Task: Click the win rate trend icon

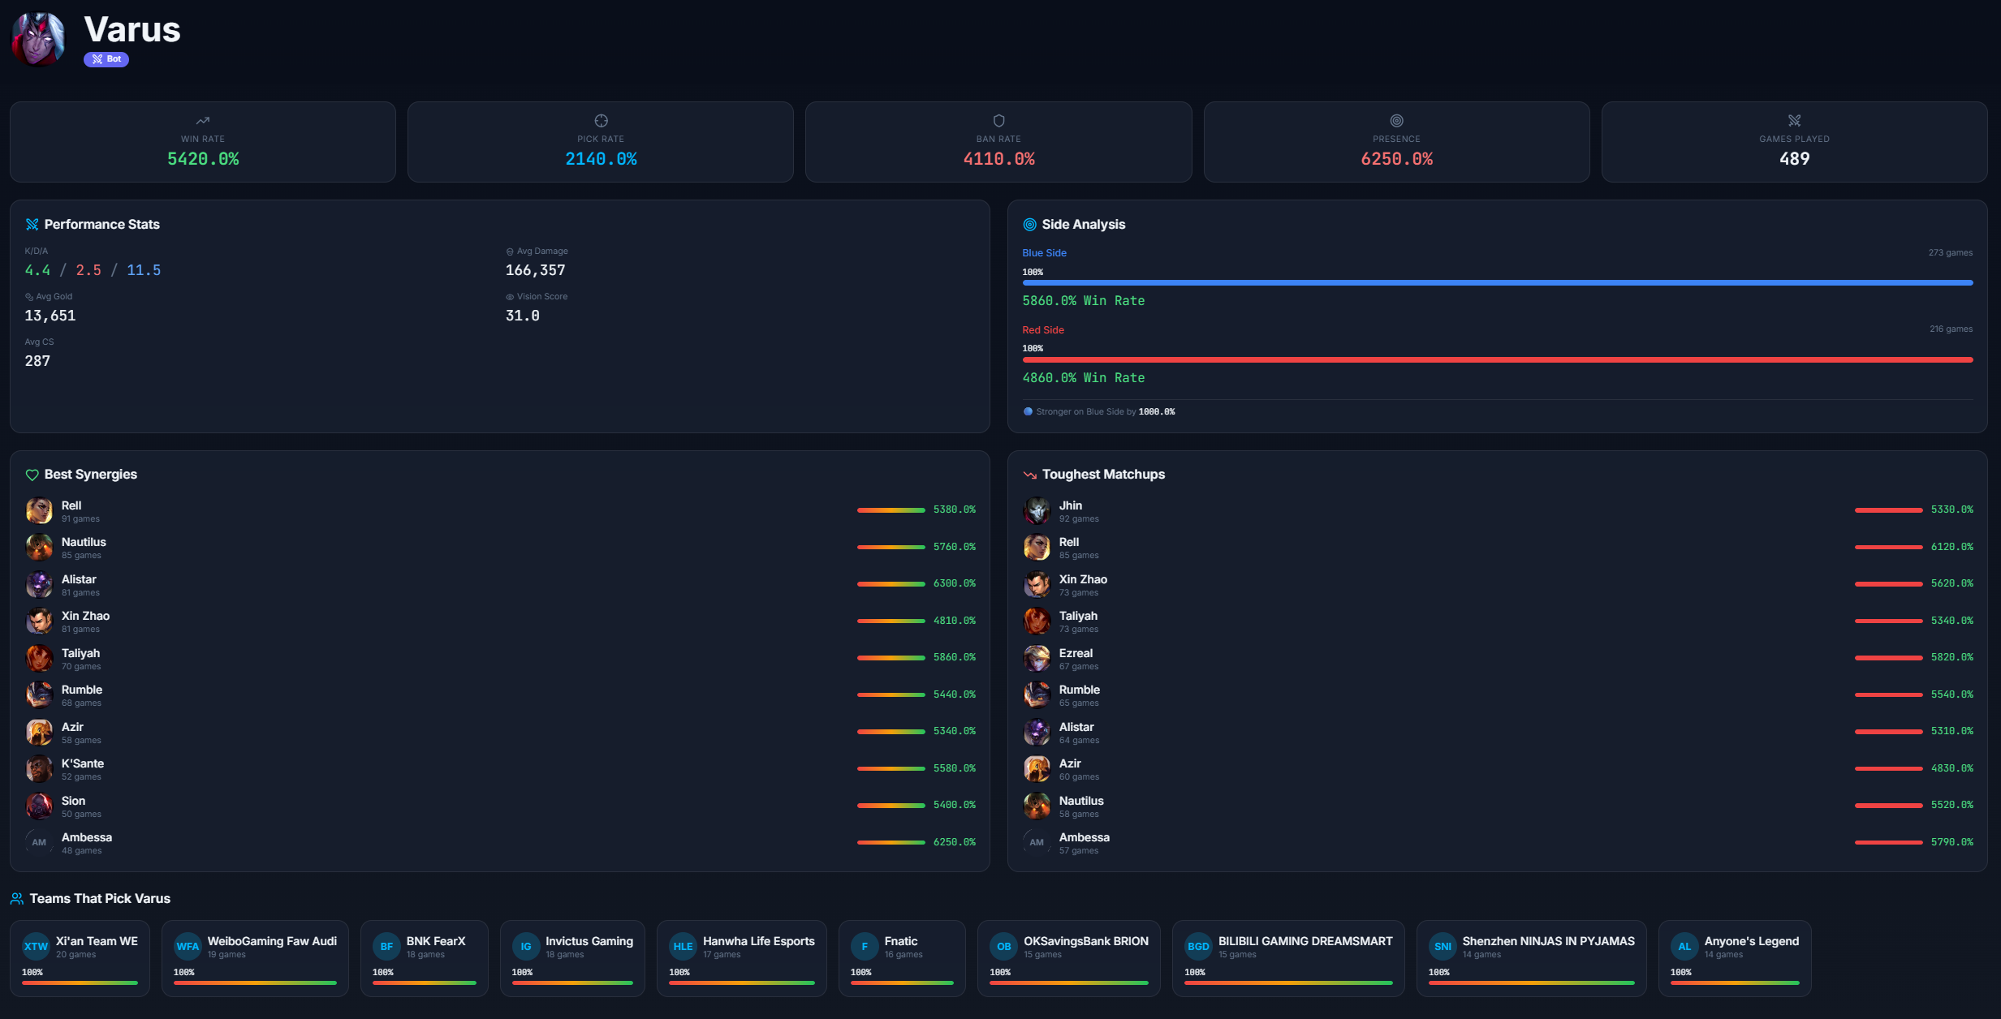Action: (203, 121)
